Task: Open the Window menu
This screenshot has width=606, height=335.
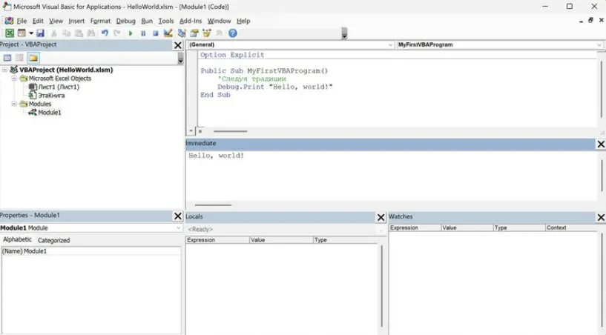Action: pyautogui.click(x=219, y=21)
